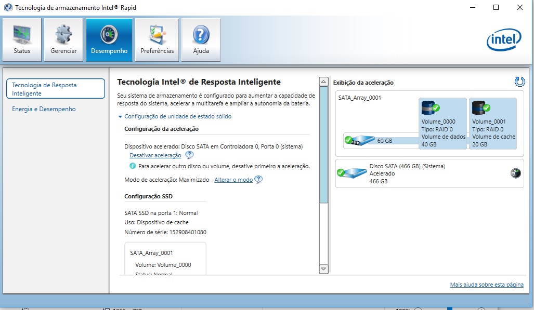
Task: Click the info icon beside acceleration note
Action: 133,166
